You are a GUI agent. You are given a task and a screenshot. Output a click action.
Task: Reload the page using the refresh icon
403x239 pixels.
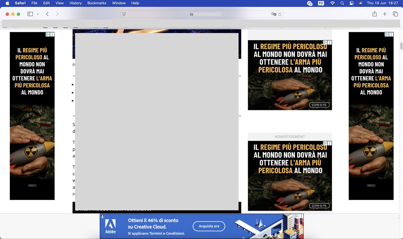(x=280, y=14)
